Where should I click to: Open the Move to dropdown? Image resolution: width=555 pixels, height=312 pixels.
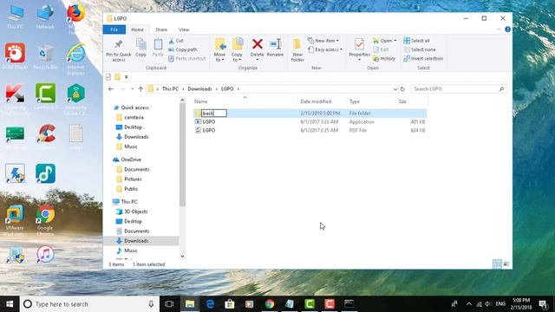[219, 50]
